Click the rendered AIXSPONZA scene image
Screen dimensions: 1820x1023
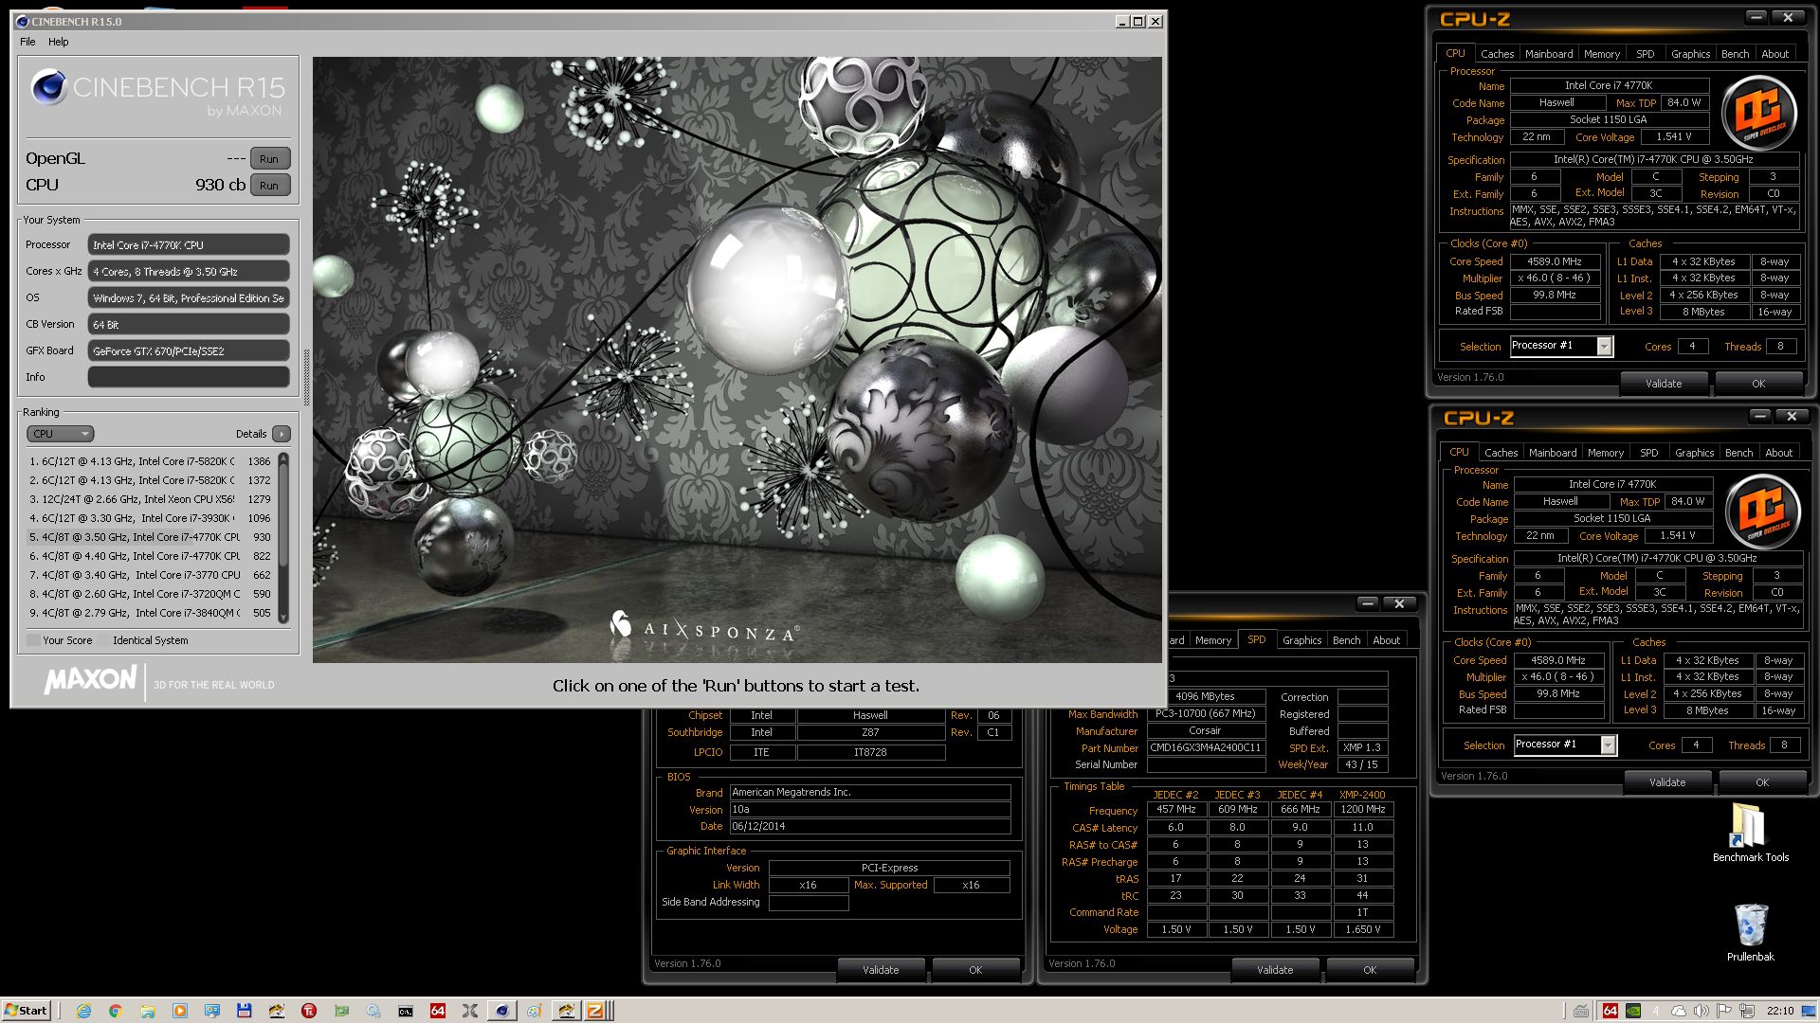(737, 360)
